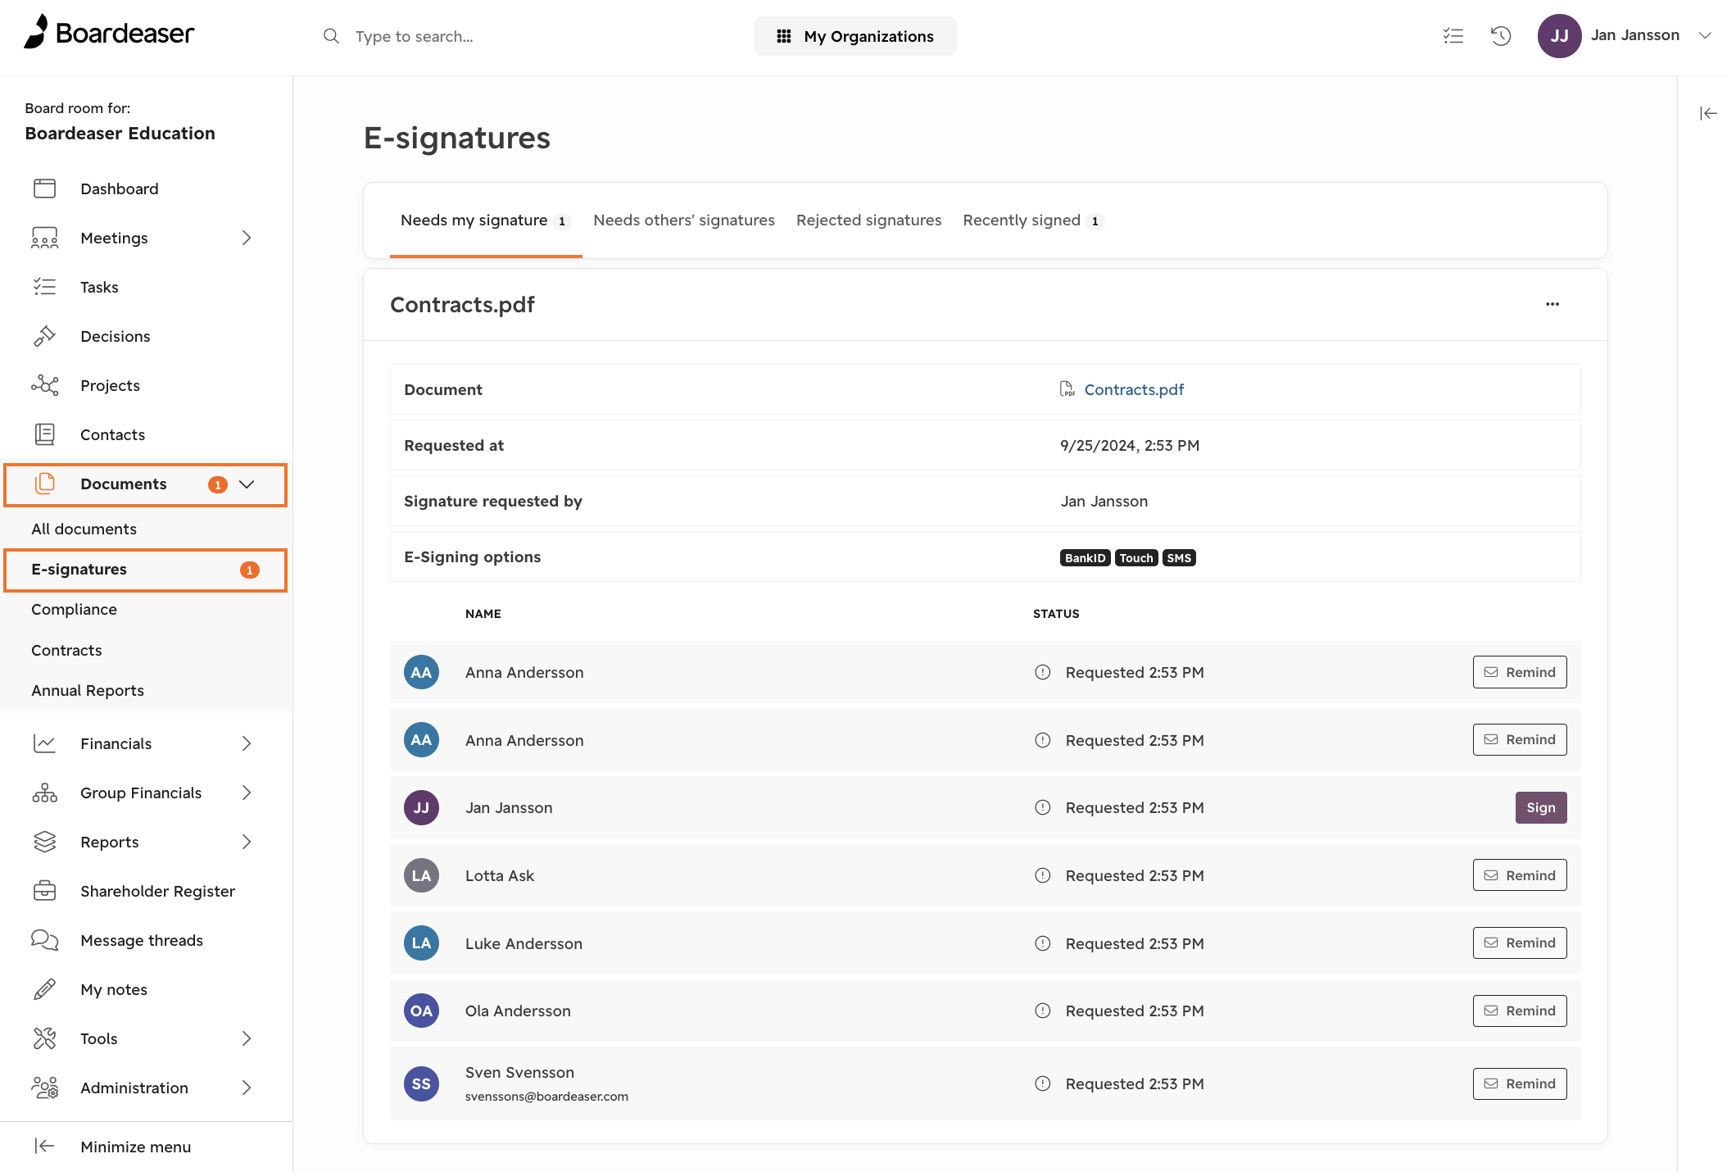The height and width of the screenshot is (1172, 1727).
Task: Click the Boardeaser logo
Action: click(110, 33)
